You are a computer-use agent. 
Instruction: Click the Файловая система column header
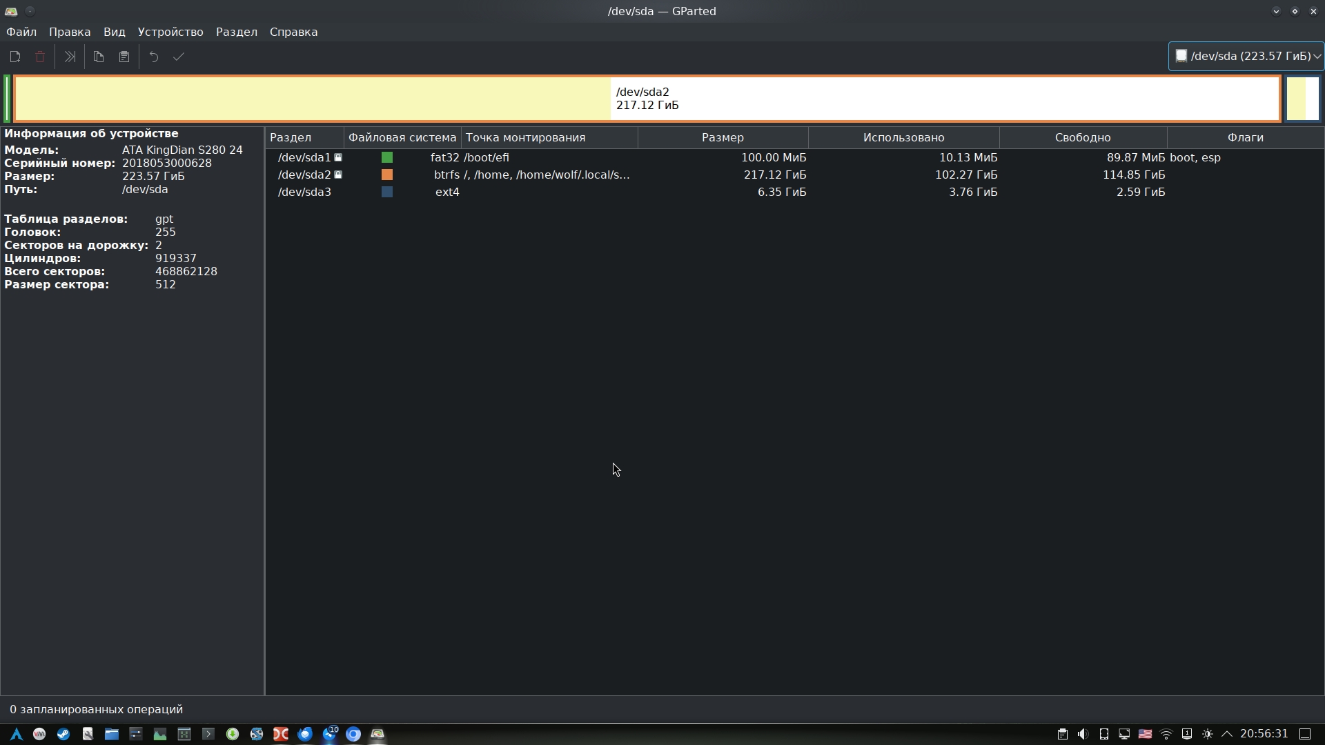(x=402, y=137)
